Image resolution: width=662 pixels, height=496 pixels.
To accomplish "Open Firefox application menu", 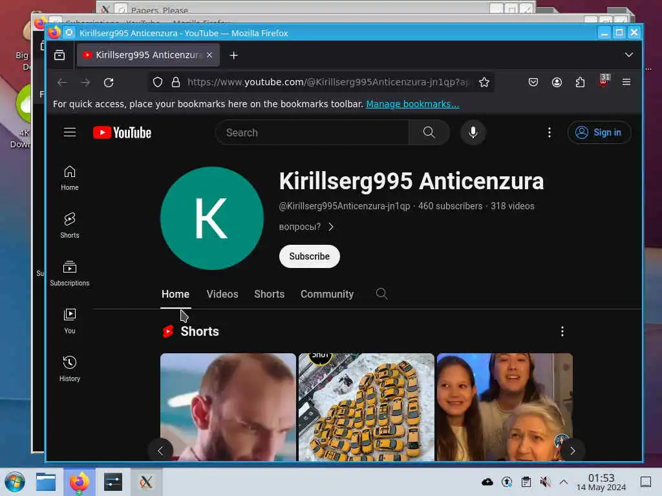I will (x=626, y=82).
